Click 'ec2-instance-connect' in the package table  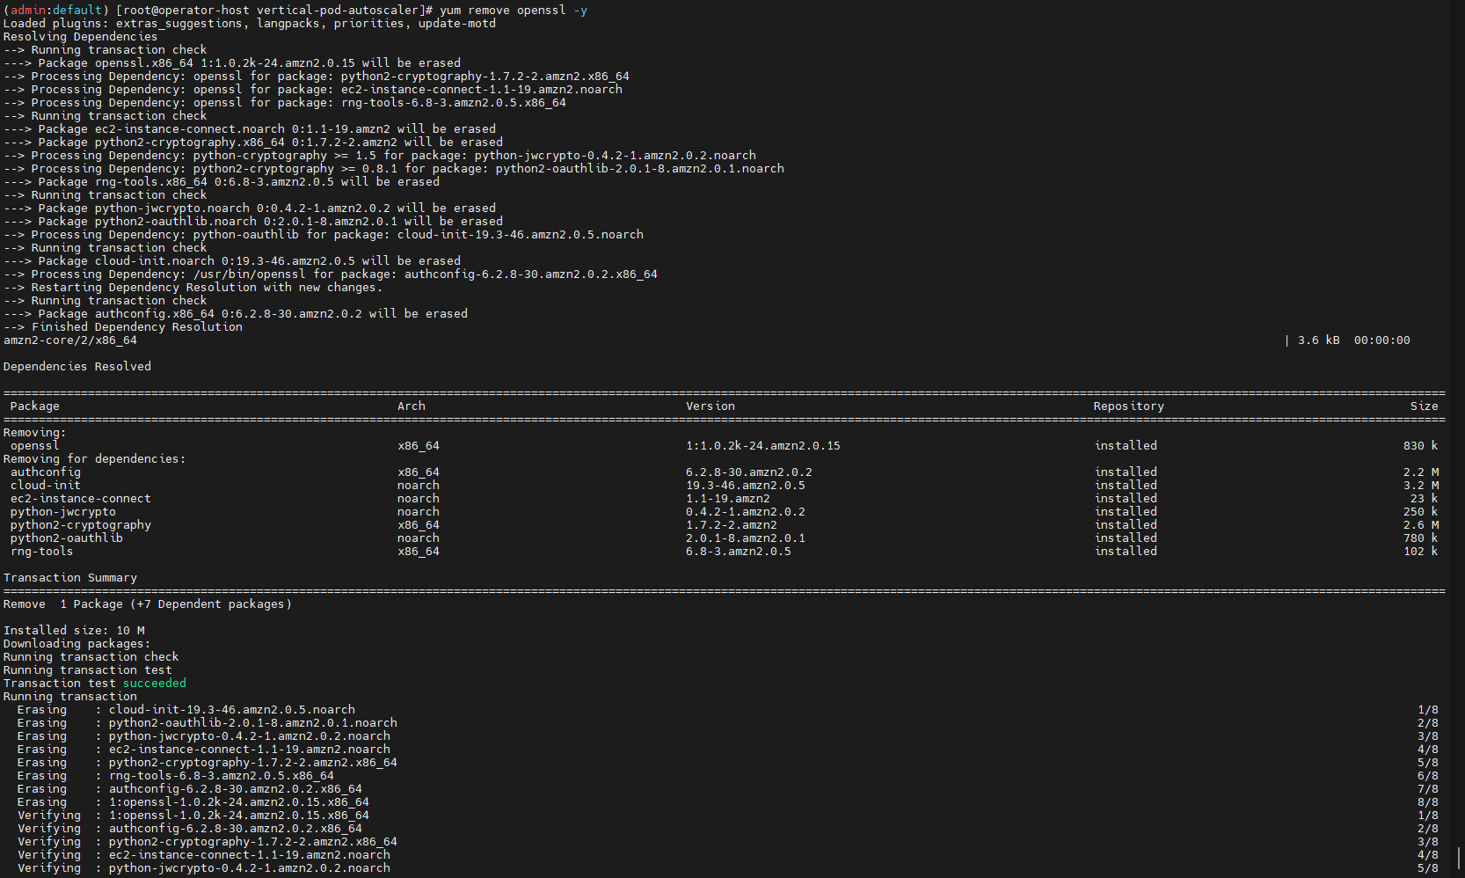[81, 499]
